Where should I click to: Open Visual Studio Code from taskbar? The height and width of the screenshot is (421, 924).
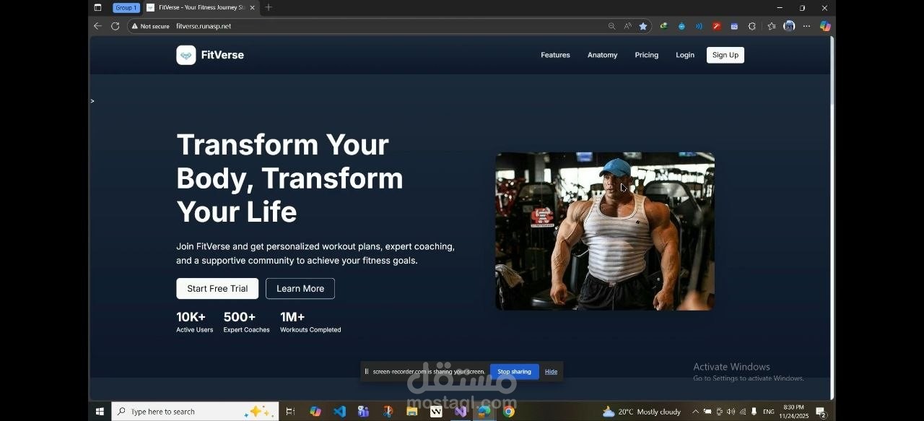coord(339,412)
